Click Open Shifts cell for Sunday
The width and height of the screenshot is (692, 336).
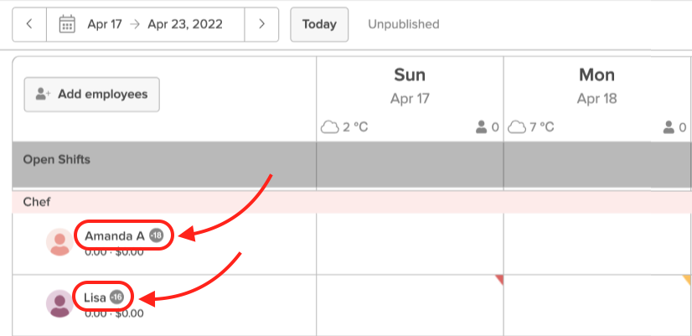coord(410,164)
